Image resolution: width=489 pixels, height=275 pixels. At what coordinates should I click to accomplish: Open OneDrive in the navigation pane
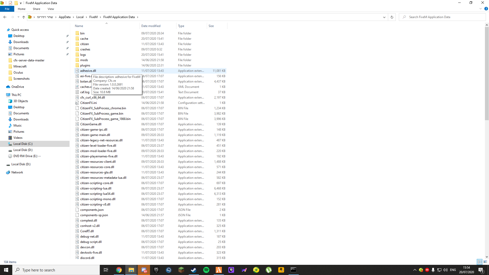[18, 87]
